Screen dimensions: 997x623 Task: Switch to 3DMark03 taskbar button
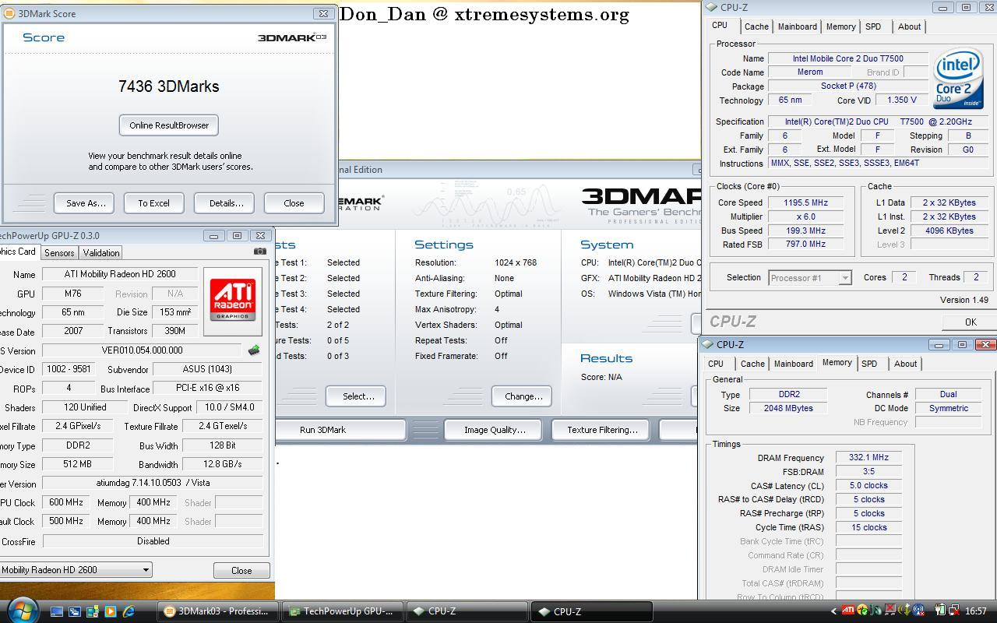pos(217,611)
